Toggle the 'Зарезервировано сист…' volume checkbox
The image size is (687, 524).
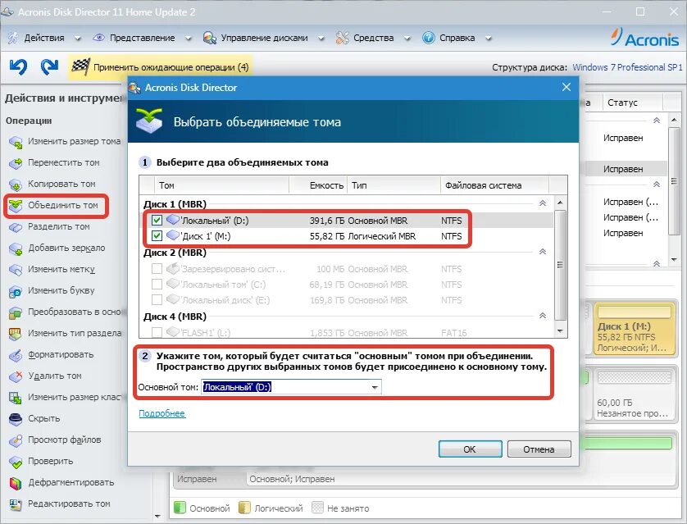[157, 269]
